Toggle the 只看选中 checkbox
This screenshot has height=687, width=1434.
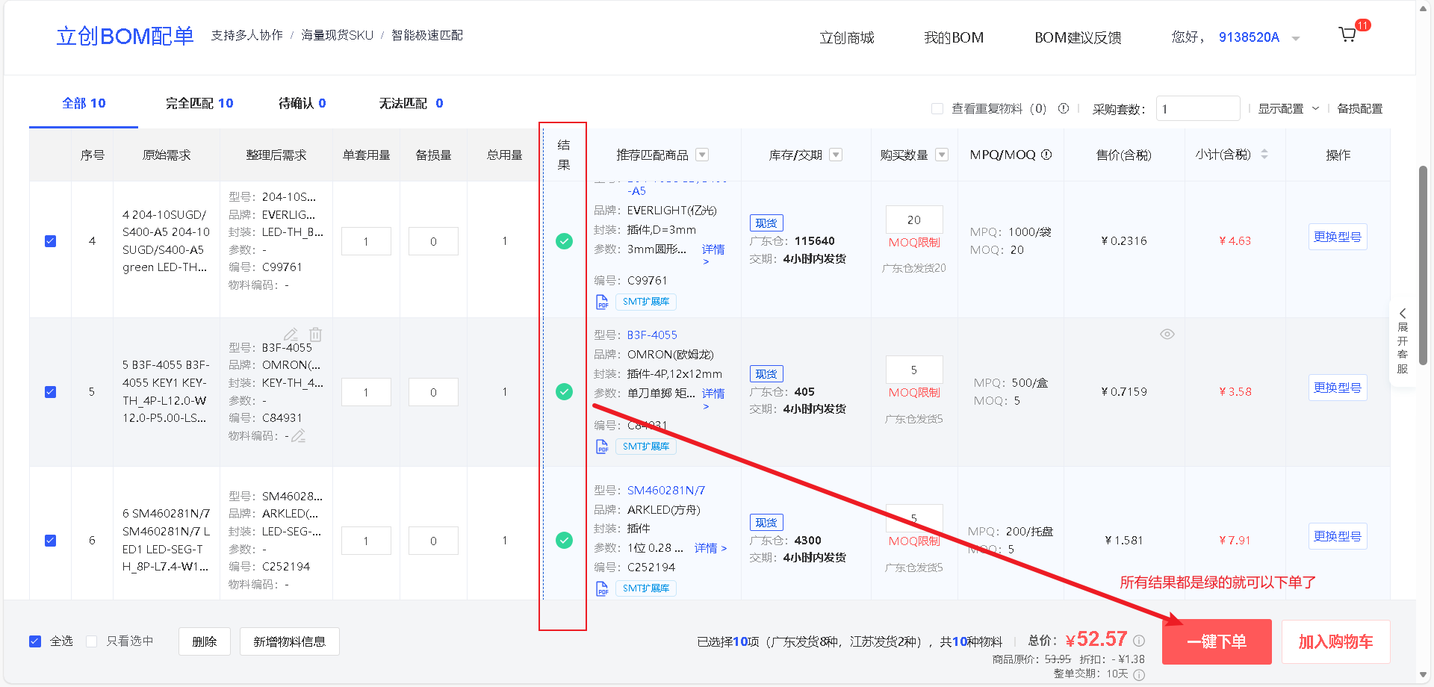[91, 641]
